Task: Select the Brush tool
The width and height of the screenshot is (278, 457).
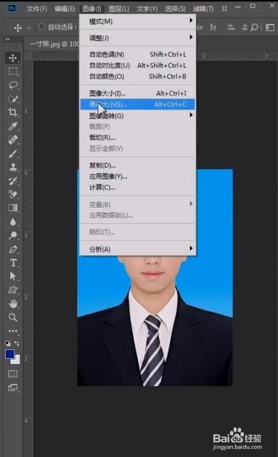Action: coord(13,153)
